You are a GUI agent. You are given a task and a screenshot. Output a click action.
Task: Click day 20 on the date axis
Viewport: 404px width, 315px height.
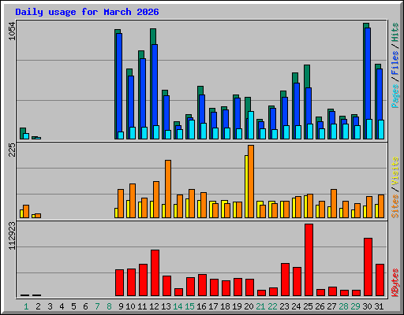tap(249, 306)
